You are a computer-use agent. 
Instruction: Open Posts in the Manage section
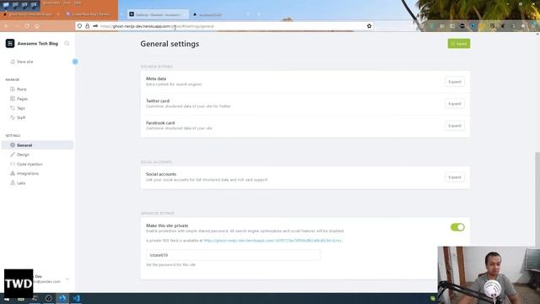[22, 90]
